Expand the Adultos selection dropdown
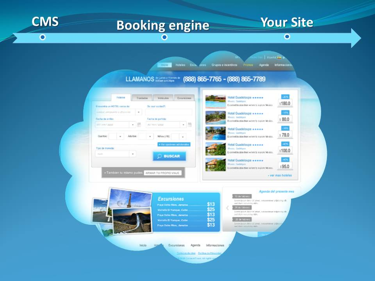 pyautogui.click(x=150, y=137)
